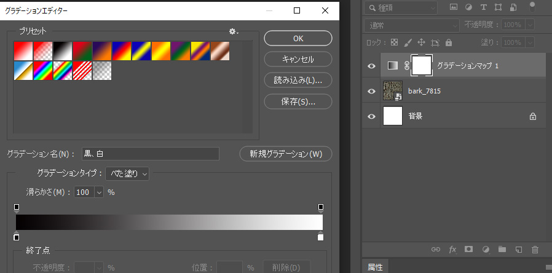Toggle visibility of 背景 layer

coord(371,116)
